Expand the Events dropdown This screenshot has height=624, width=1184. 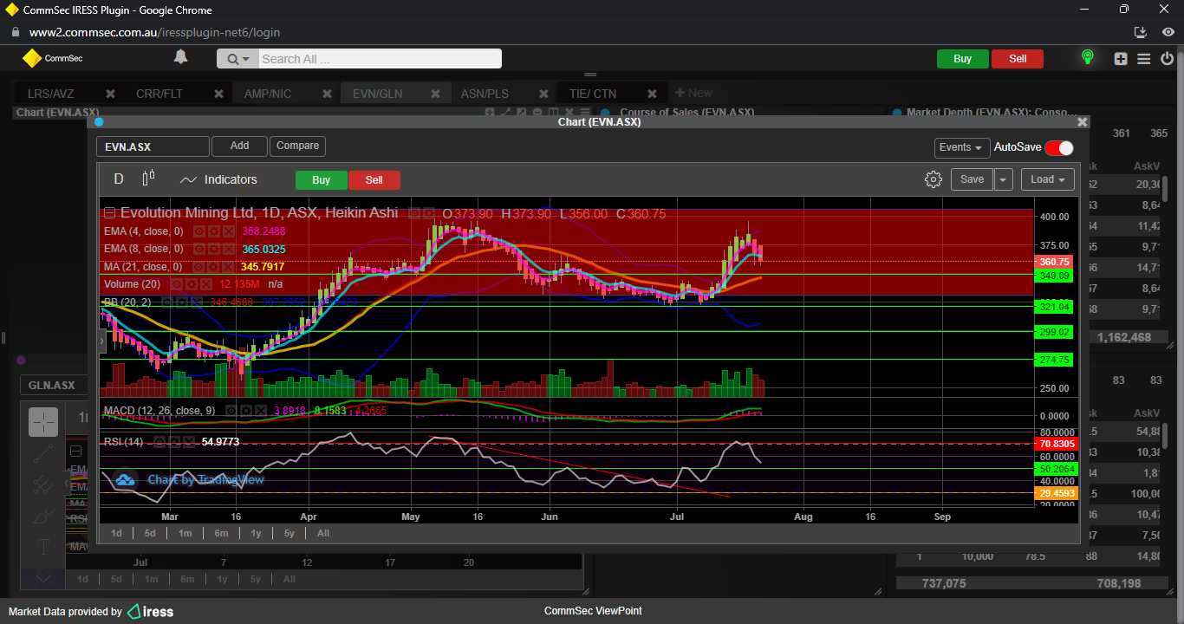click(x=962, y=147)
